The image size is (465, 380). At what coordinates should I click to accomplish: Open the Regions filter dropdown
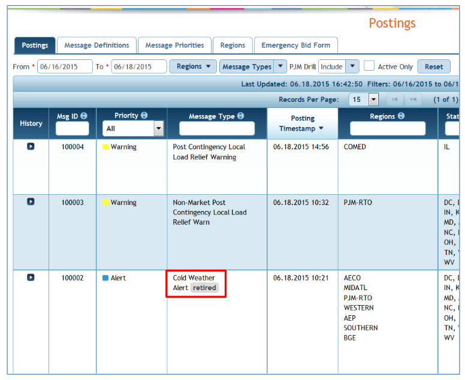pyautogui.click(x=192, y=67)
